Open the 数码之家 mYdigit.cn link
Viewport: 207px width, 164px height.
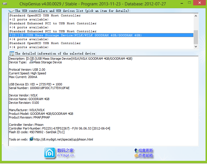pyautogui.click(x=65, y=153)
